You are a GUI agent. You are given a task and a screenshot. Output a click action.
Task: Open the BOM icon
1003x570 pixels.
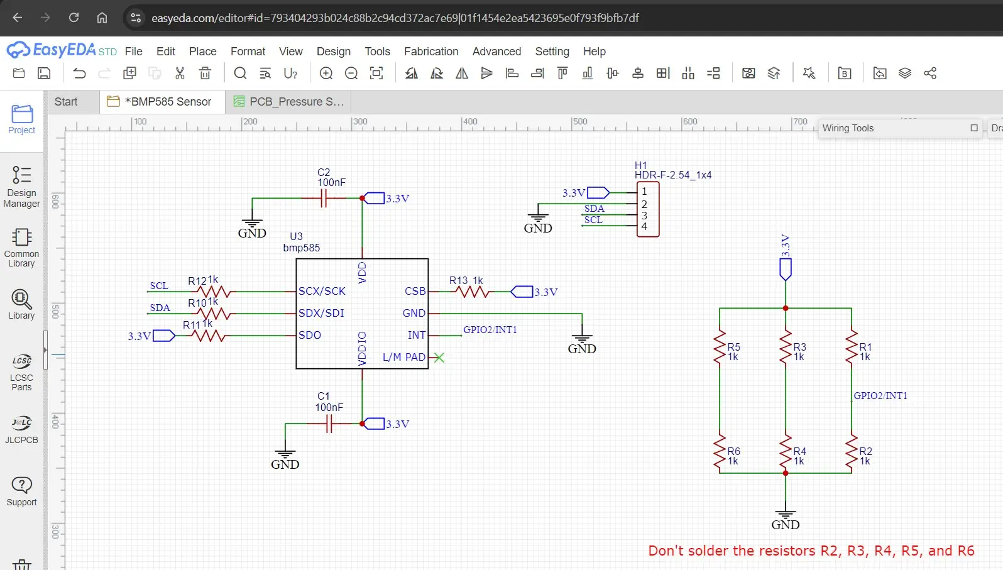pyautogui.click(x=845, y=73)
